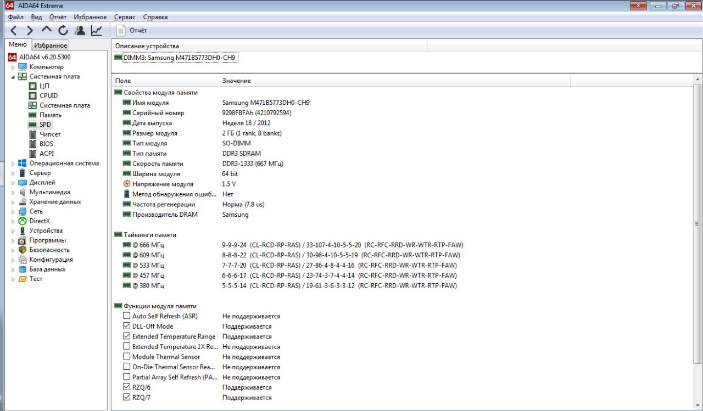703x411 pixels.
Task: Click the DirectX Xbox icon
Action: coord(23,221)
